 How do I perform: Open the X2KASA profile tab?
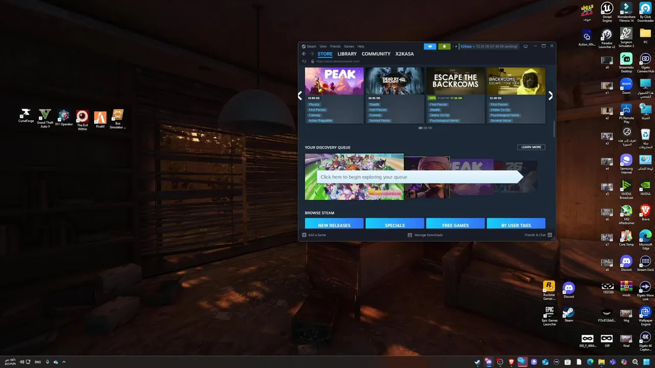point(405,54)
